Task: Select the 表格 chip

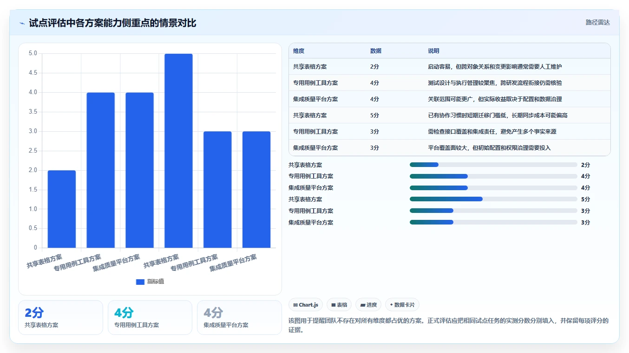Action: 339,305
